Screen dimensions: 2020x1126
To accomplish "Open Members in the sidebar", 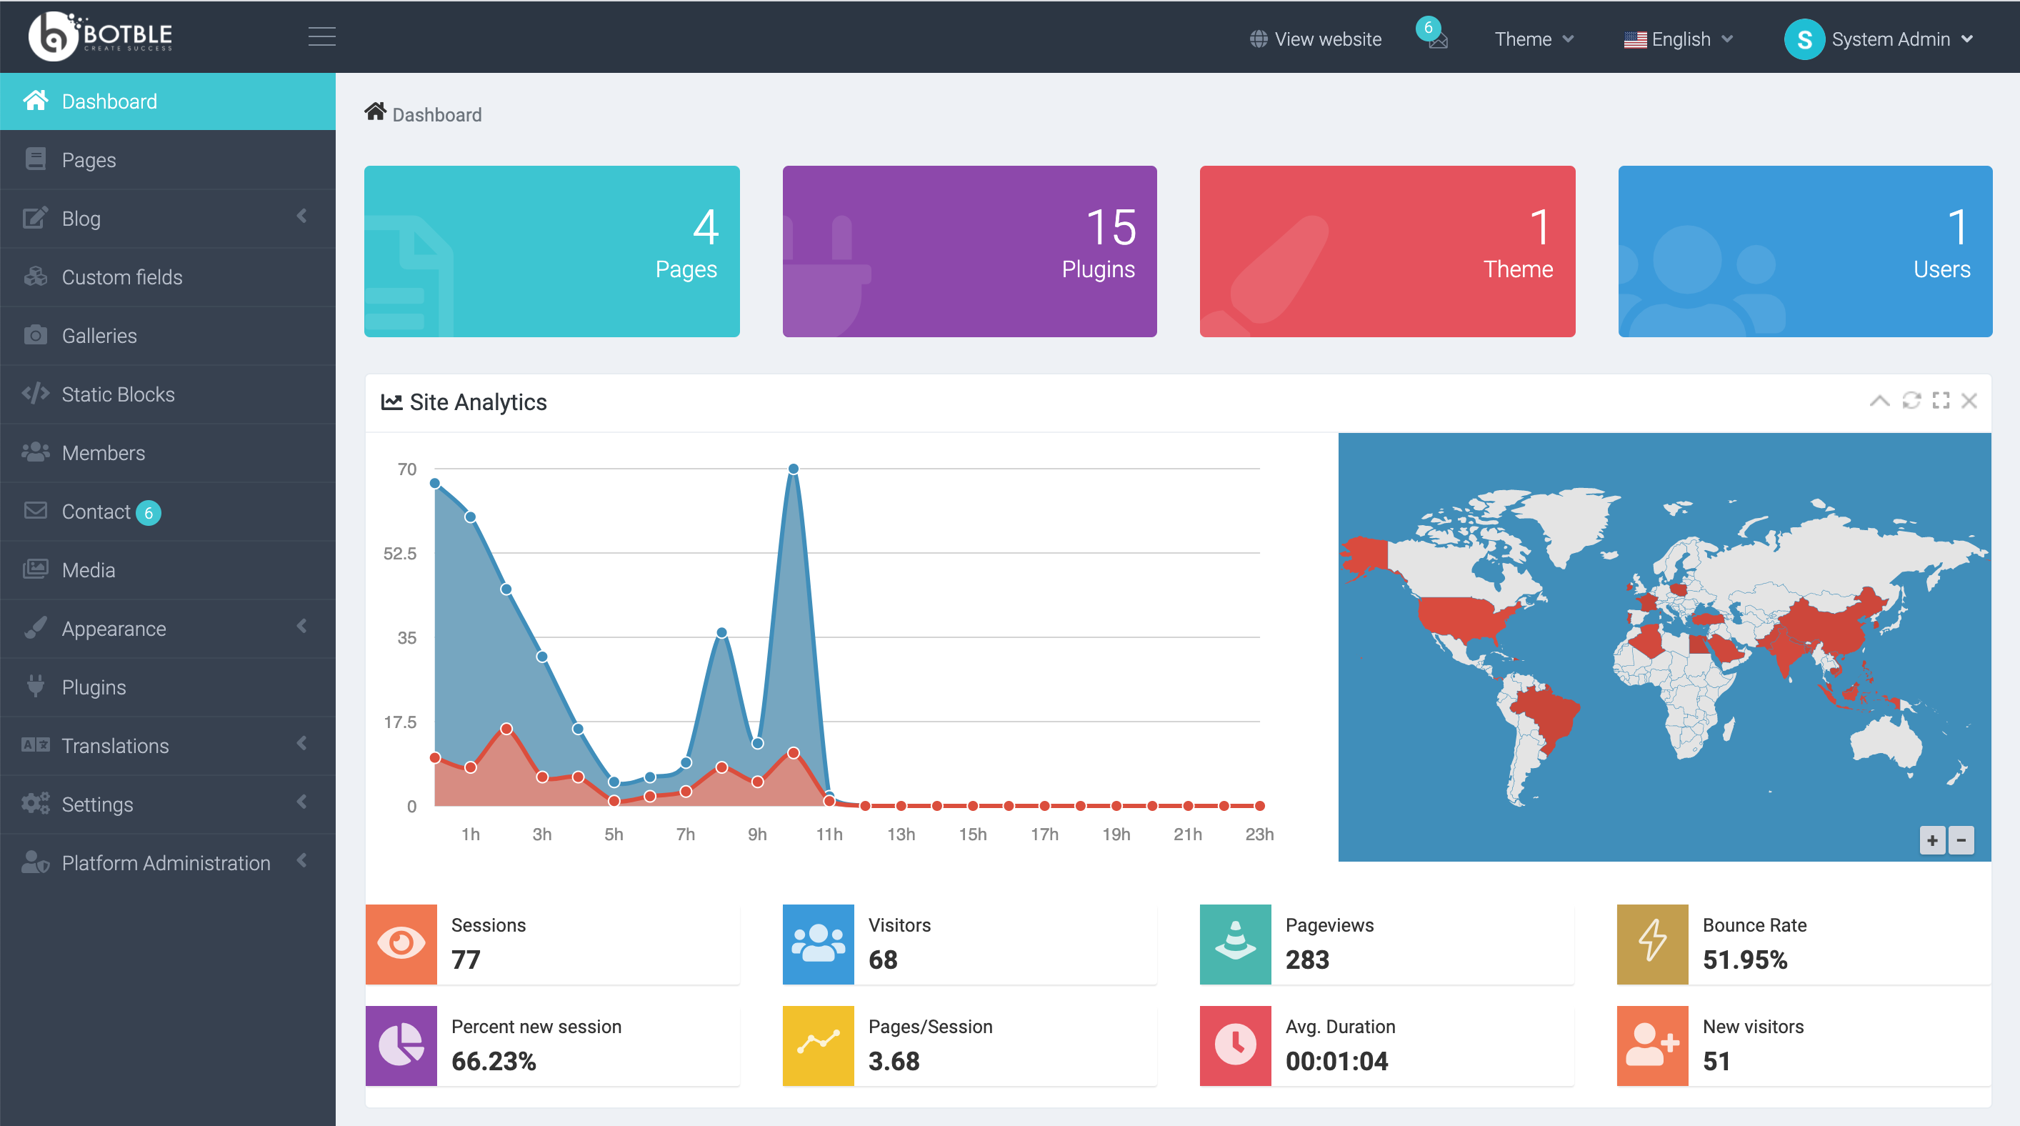I will coord(168,452).
